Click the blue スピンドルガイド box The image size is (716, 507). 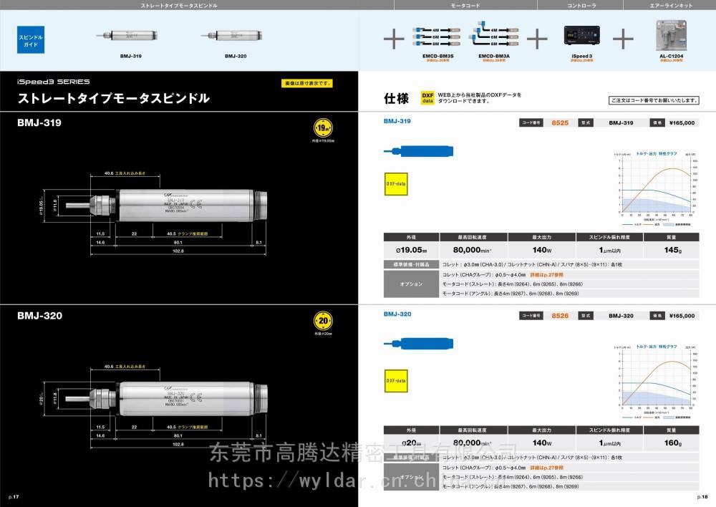[x=31, y=39]
